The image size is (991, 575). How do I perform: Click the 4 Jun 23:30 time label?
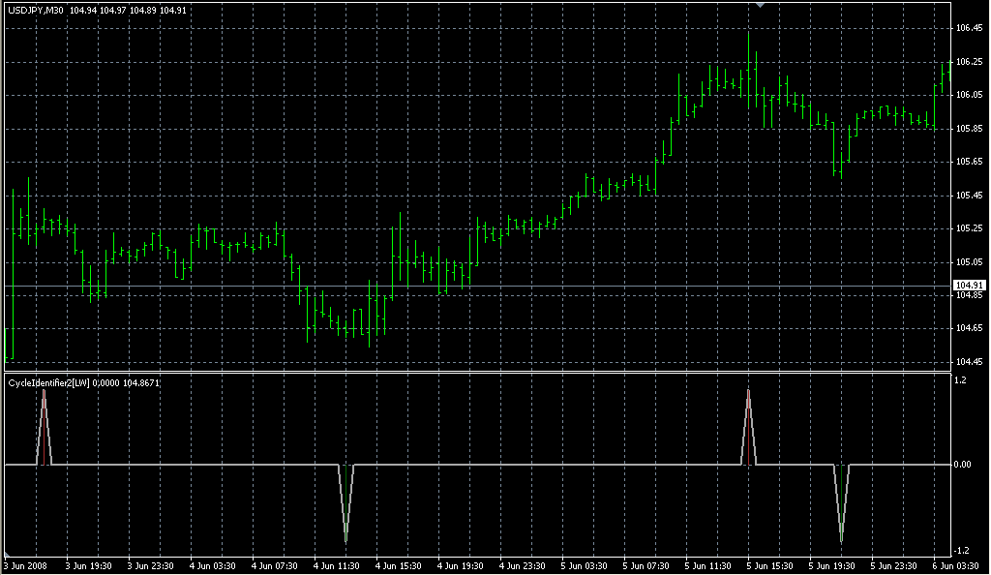coord(522,566)
